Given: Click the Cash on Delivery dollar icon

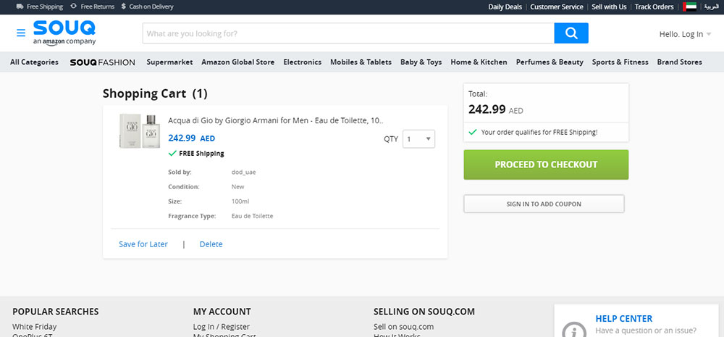Looking at the screenshot, I should (124, 7).
